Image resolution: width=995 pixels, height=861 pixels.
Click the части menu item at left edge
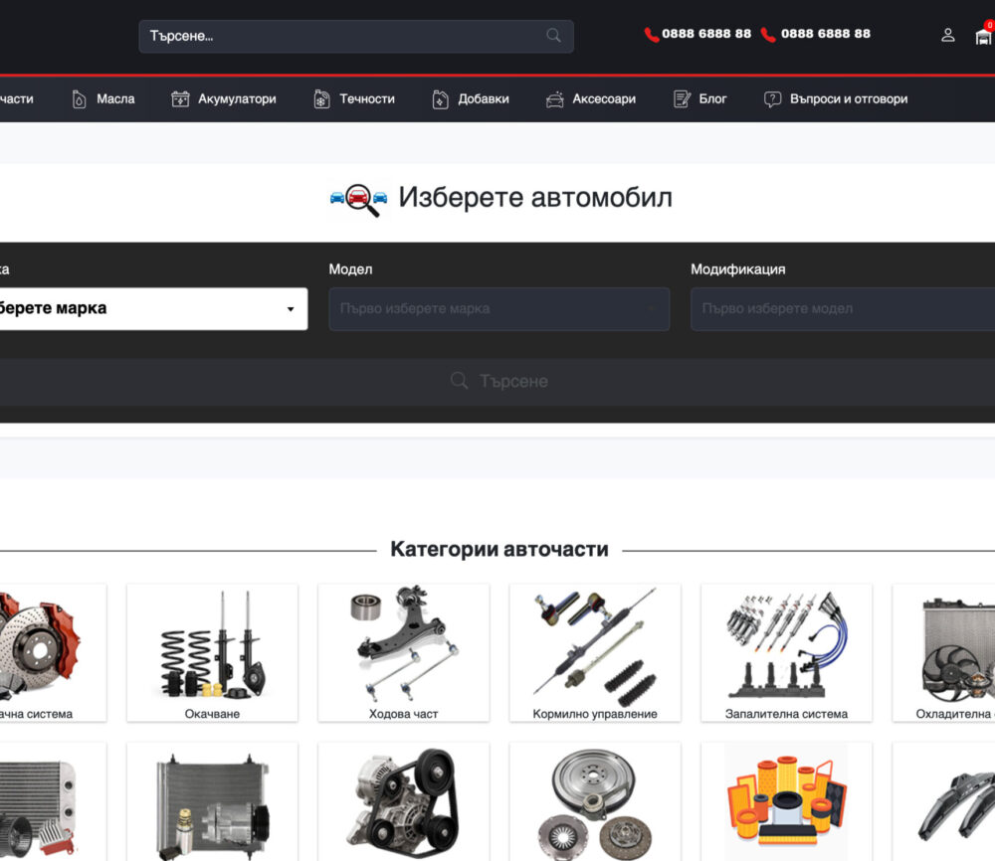tap(17, 98)
